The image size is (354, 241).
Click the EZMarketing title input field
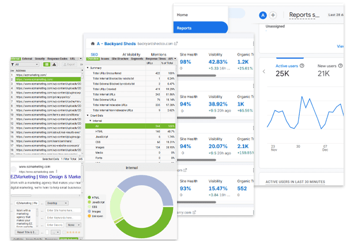click(x=27, y=203)
